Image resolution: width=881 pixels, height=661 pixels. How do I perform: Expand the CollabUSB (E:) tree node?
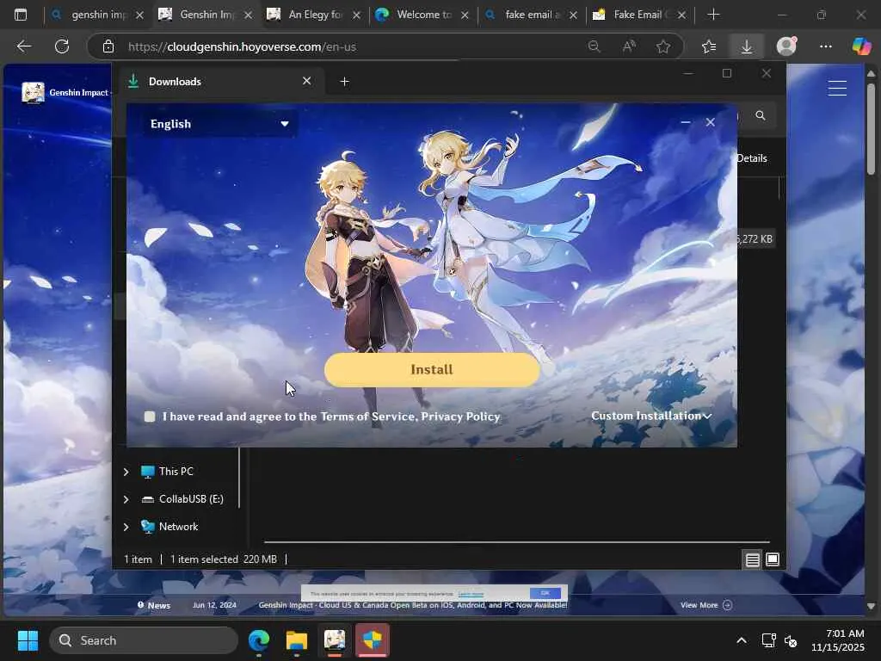coord(126,499)
